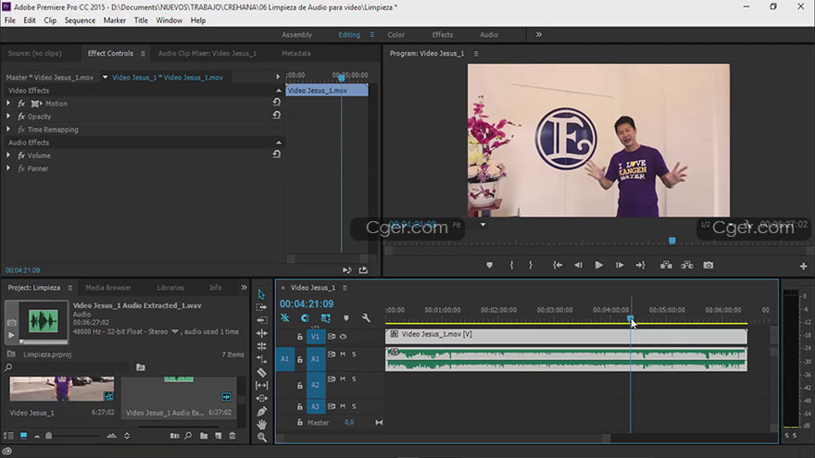The height and width of the screenshot is (458, 815).
Task: Expand the Opacity effect properties
Action: coord(8,117)
